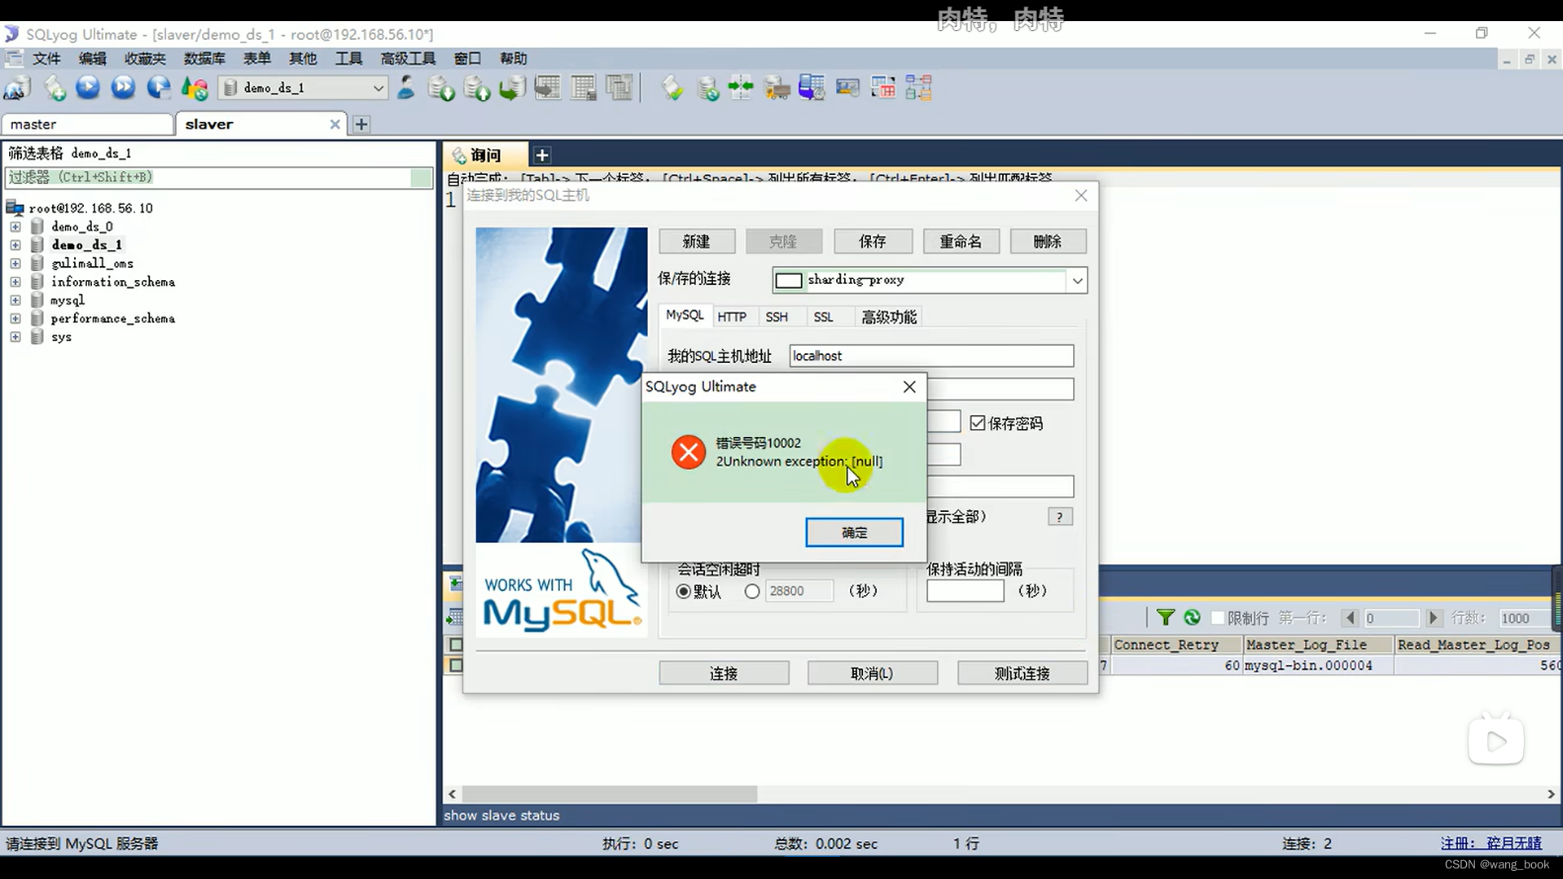This screenshot has width=1563, height=879.
Task: Open the 文件 menu
Action: (46, 59)
